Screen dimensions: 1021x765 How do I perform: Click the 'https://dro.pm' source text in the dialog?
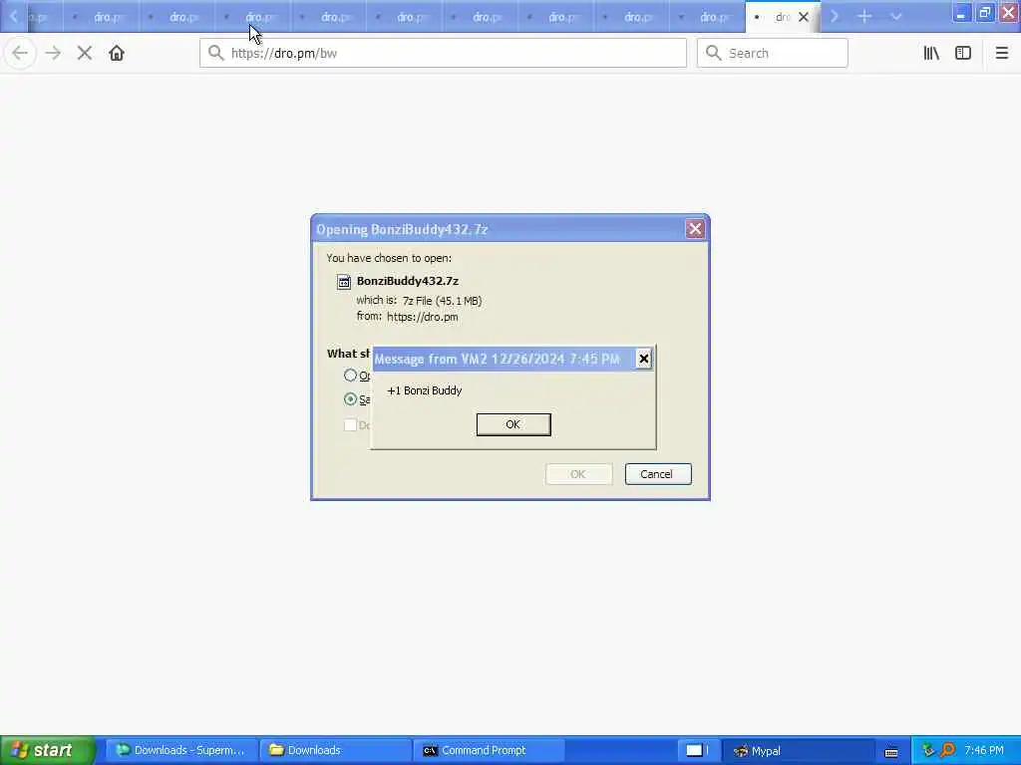click(423, 317)
